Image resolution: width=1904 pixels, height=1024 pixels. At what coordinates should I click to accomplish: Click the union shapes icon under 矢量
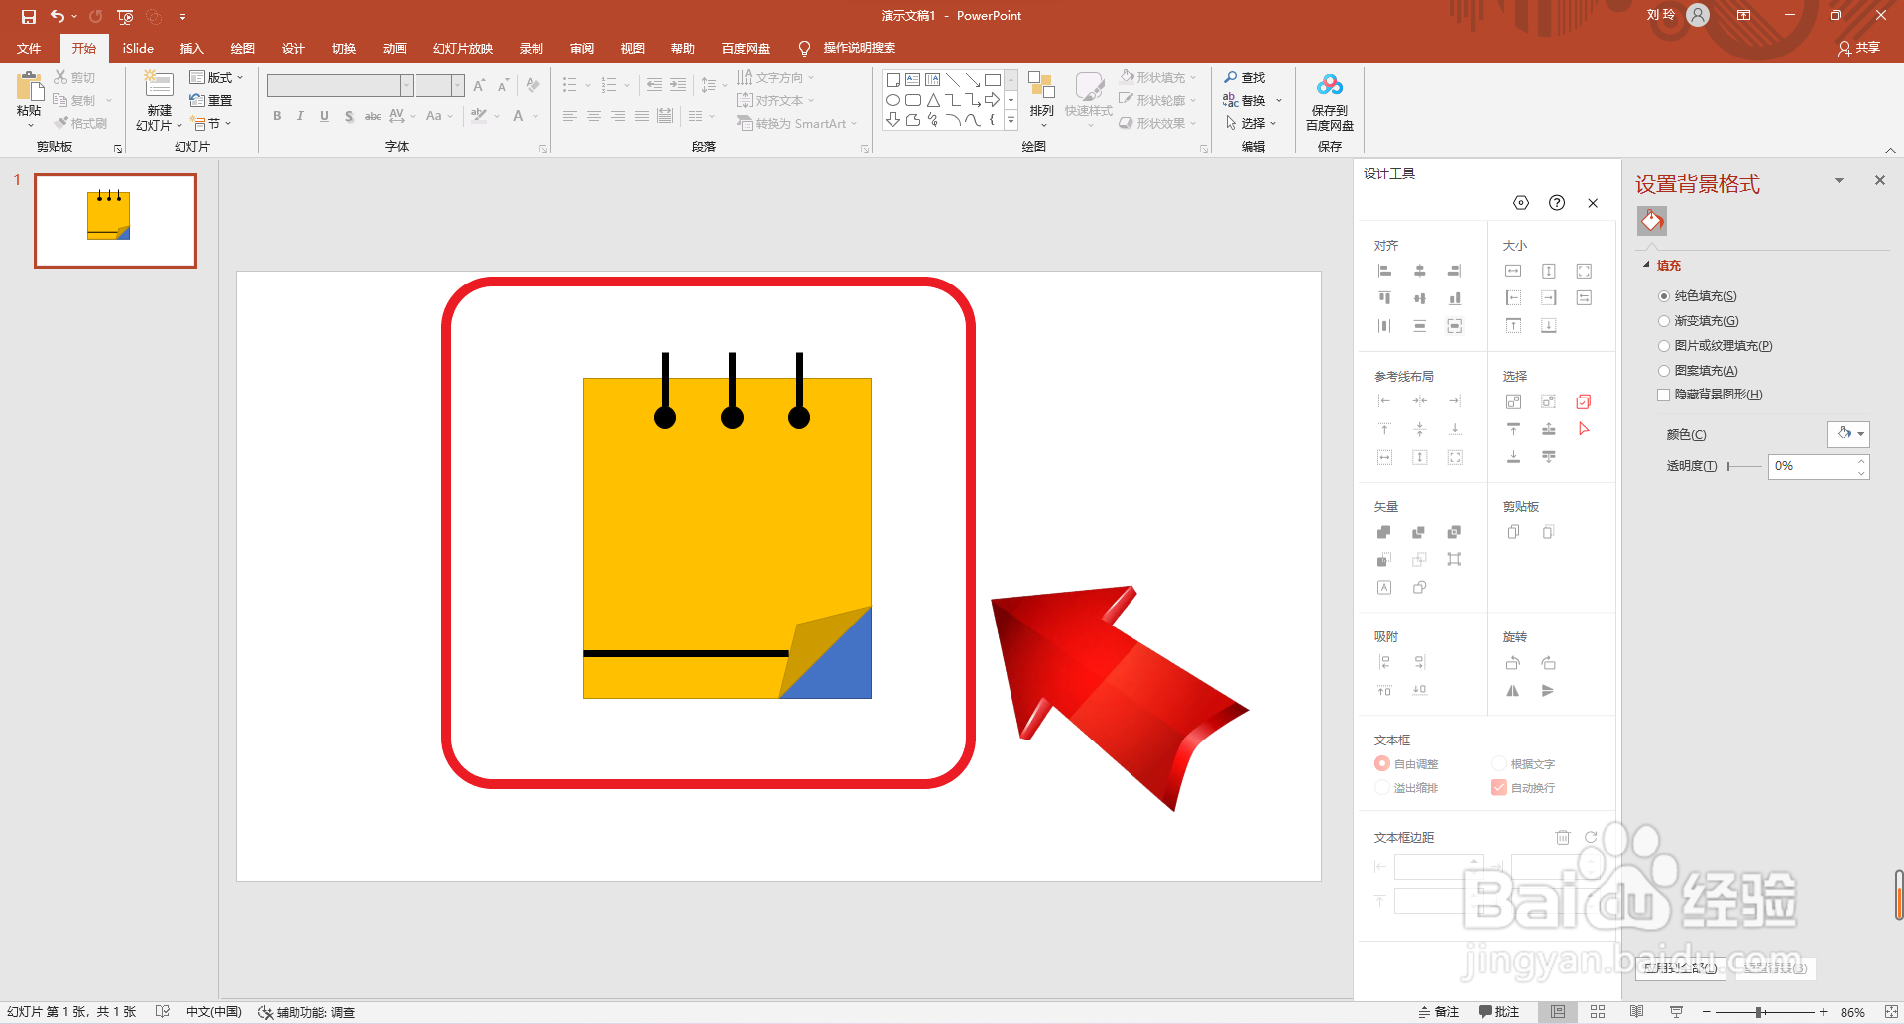(1384, 532)
